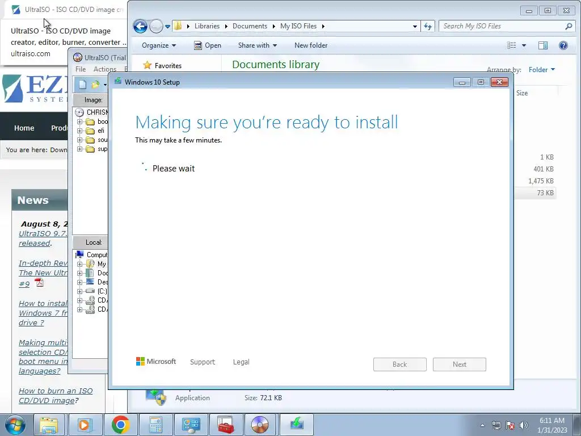Screen dimensions: 581x436
Task: Click the red toolbox taskbar icon
Action: (226, 425)
